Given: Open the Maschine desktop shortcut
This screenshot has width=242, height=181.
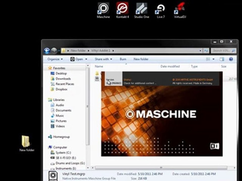Looking at the screenshot, I should coord(103,9).
